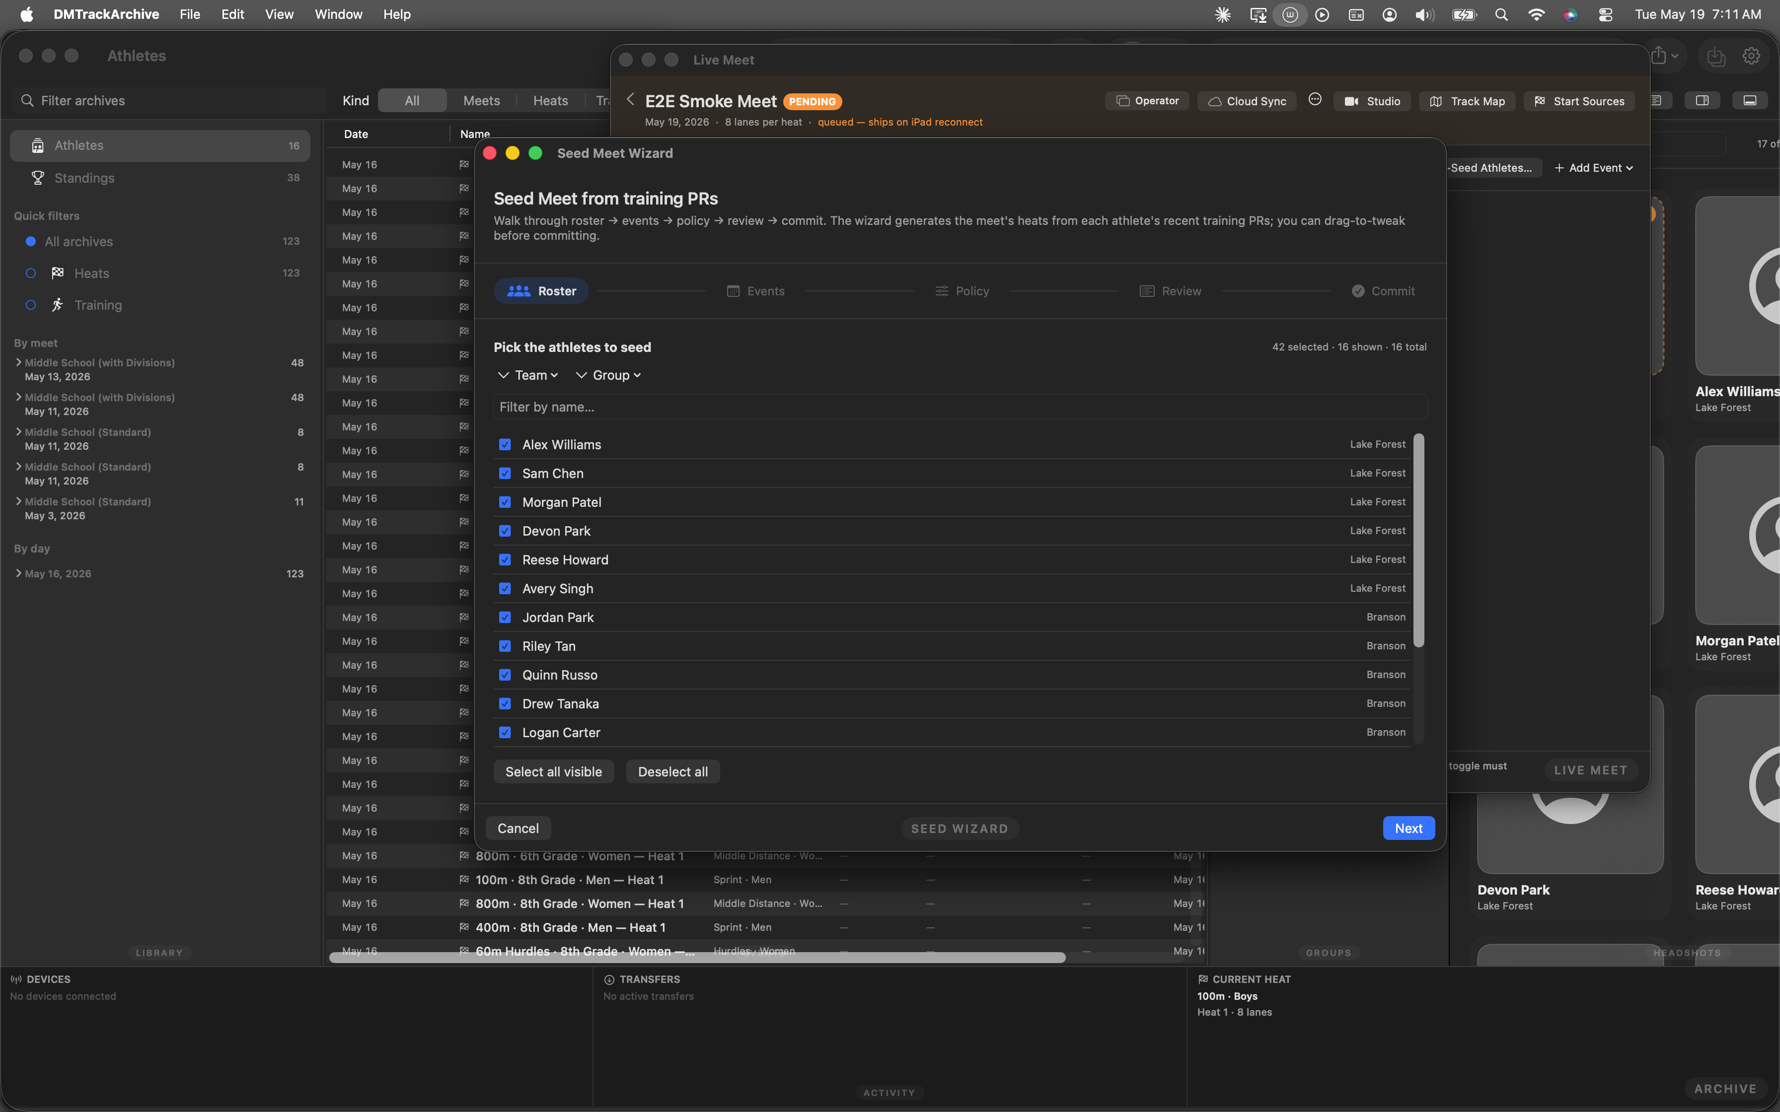Click the Apple menu icon
This screenshot has width=1780, height=1112.
26,14
